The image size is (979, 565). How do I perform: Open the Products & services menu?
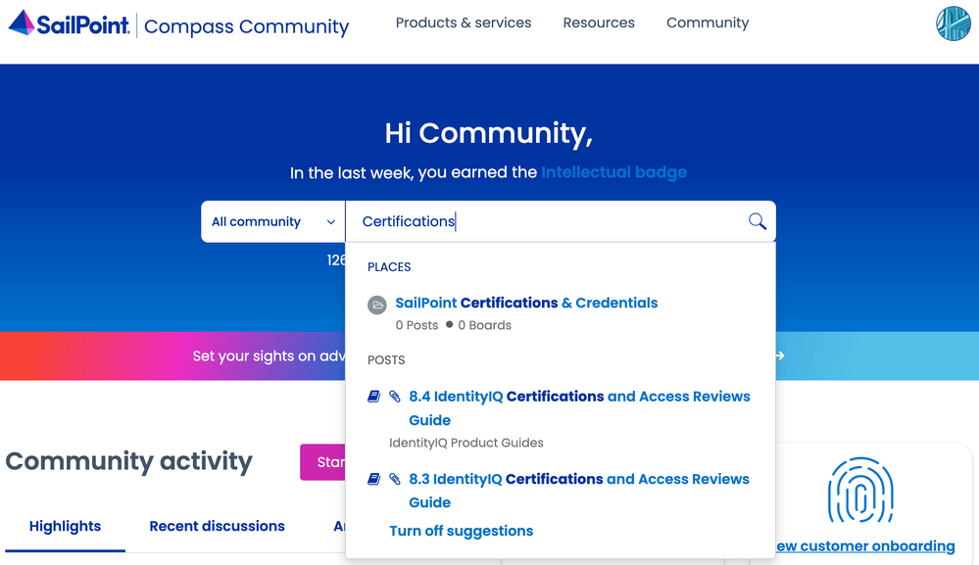tap(464, 23)
